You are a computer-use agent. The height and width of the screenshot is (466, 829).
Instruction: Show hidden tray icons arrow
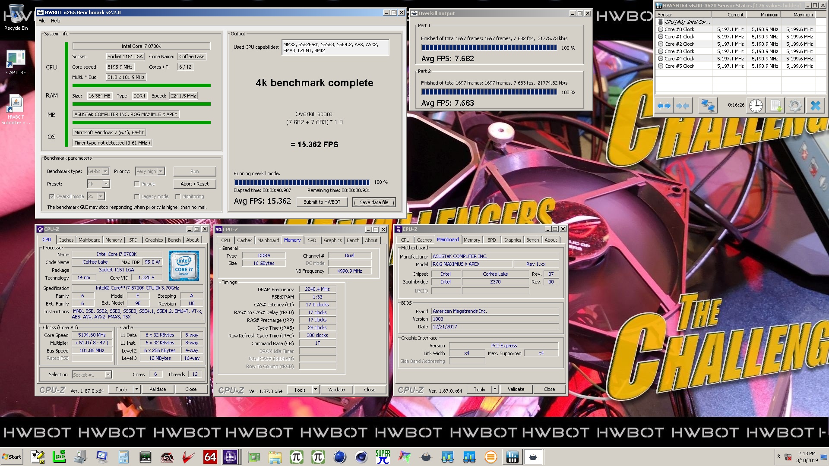(x=778, y=456)
